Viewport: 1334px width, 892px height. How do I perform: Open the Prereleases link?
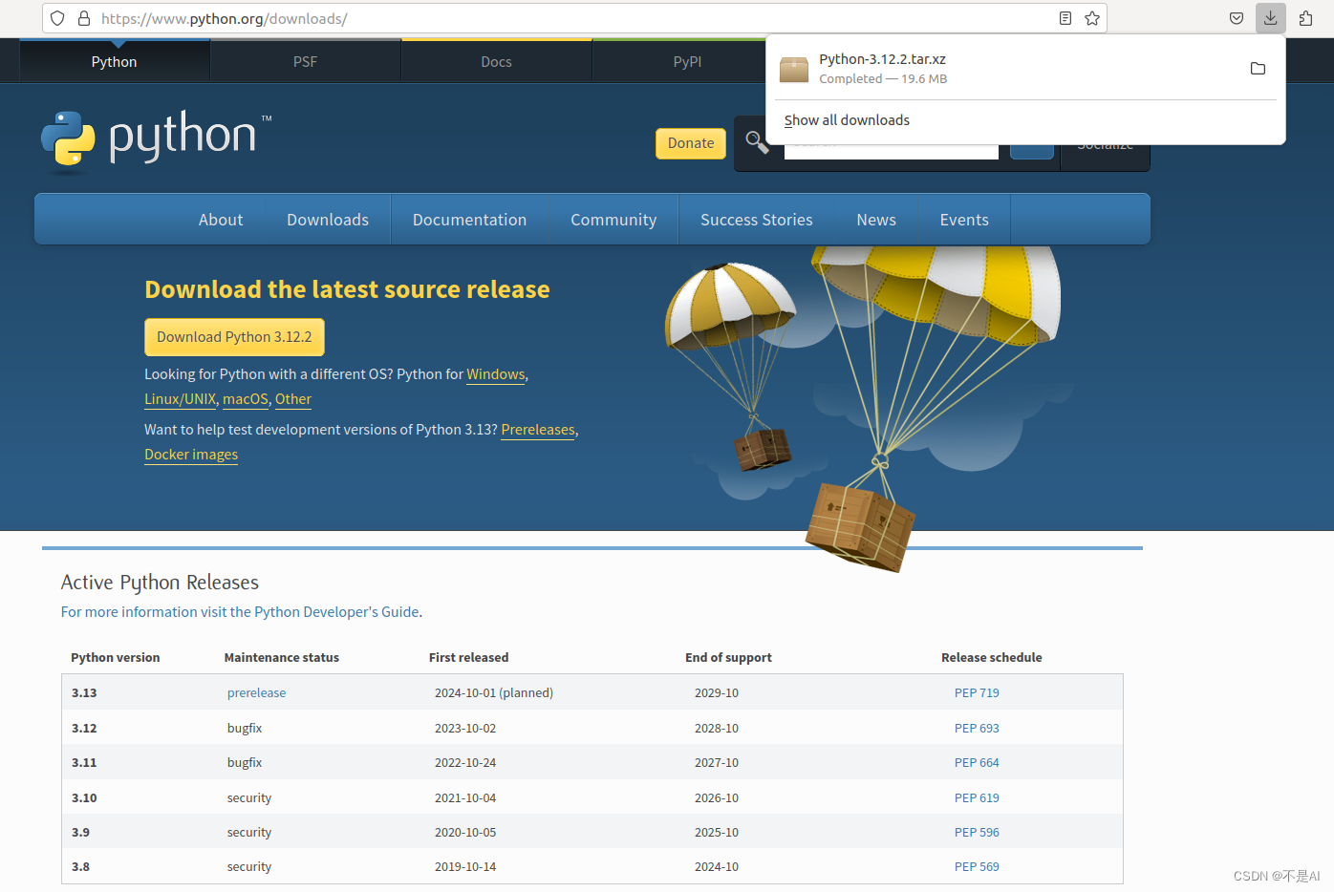click(538, 430)
